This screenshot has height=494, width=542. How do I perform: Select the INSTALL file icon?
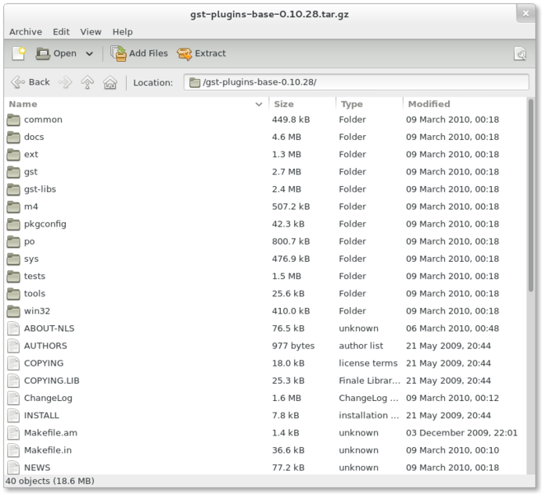pos(13,415)
